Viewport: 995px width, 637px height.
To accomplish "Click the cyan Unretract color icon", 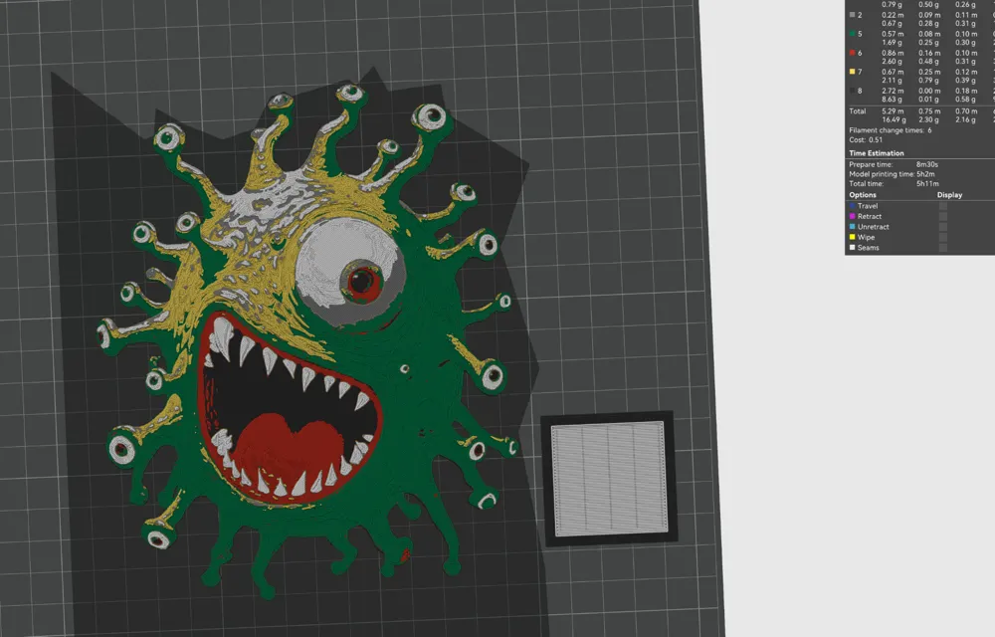I will (853, 227).
